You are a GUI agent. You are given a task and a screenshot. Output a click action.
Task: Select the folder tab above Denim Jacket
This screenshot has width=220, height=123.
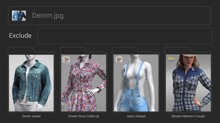click(20, 50)
